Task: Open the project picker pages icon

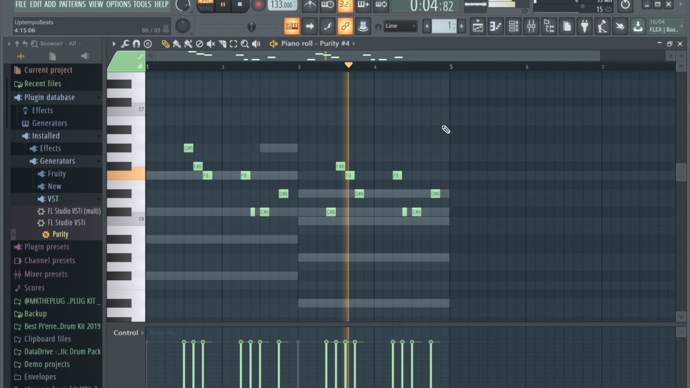Action: (x=567, y=26)
